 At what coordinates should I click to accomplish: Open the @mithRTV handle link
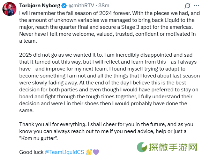(x=81, y=6)
